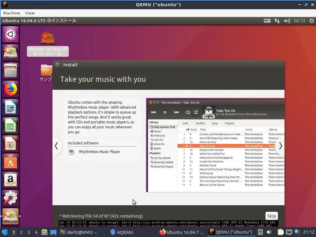
Task: Click 'Podcasts' in Rhythmbox library sidebar
Action: click(x=158, y=136)
